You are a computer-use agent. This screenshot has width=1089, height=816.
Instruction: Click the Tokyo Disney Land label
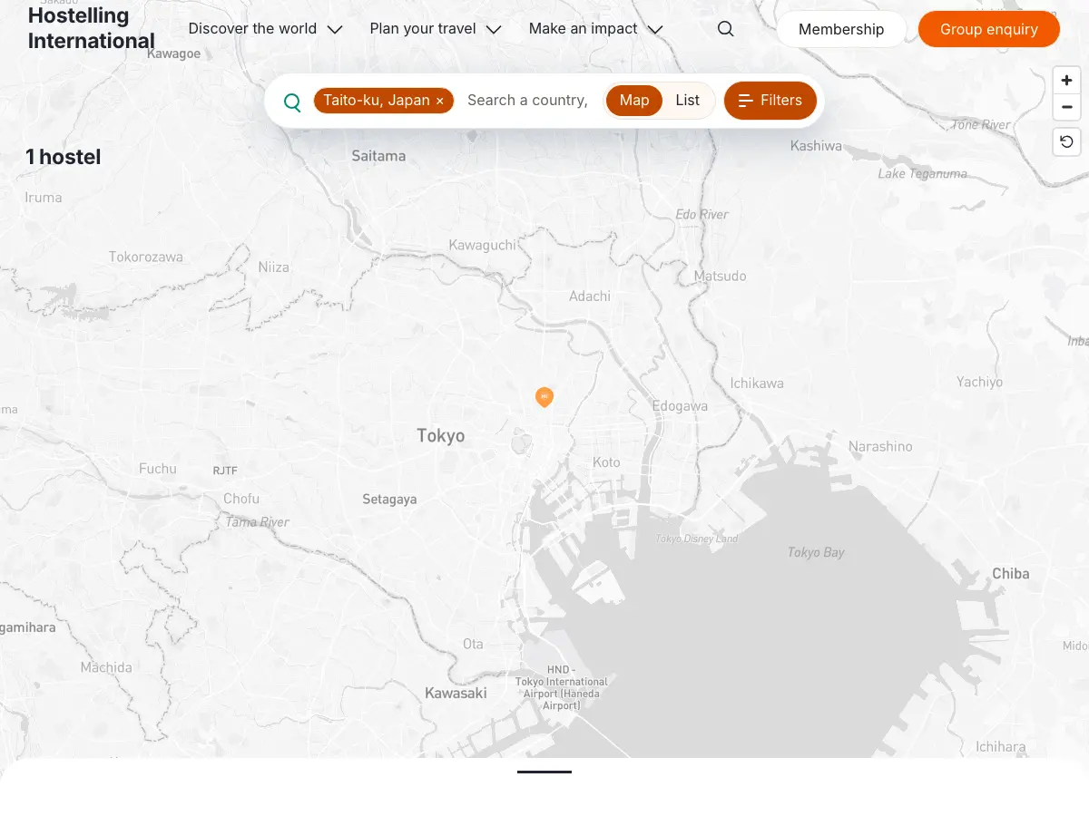tap(697, 539)
